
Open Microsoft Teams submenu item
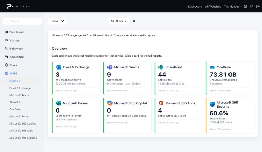pyautogui.click(x=19, y=95)
